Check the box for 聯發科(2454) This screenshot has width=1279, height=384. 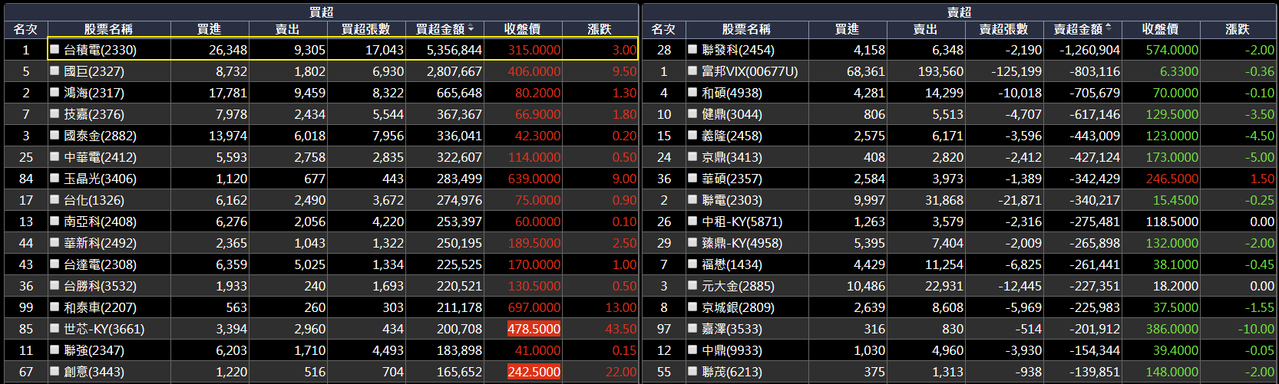click(692, 49)
